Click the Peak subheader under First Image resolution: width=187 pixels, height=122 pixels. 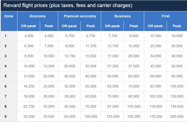pyautogui.click(x=177, y=26)
